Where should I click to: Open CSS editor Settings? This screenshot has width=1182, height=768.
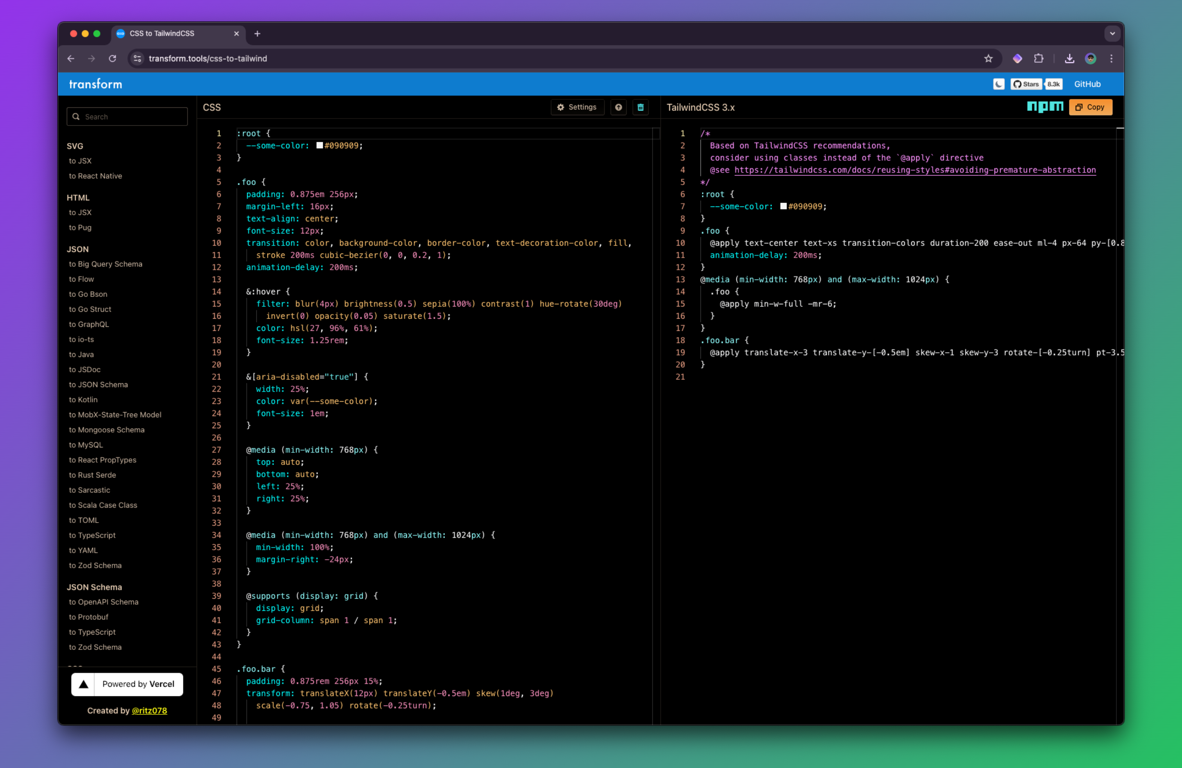click(577, 107)
